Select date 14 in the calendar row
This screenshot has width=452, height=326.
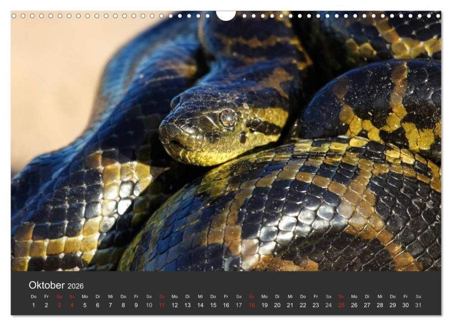click(x=200, y=305)
